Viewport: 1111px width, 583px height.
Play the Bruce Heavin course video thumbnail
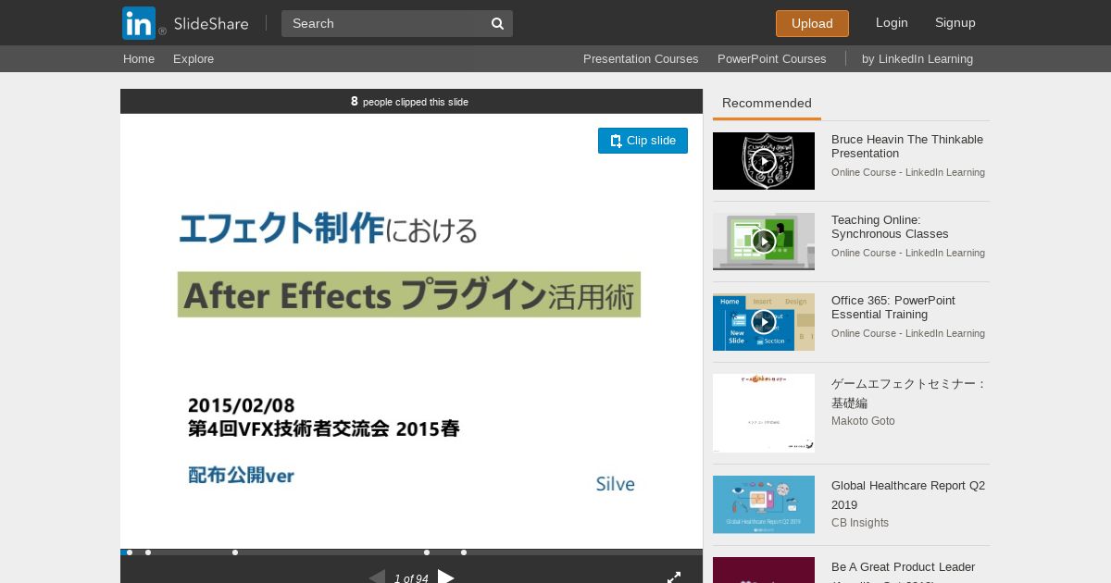(x=764, y=161)
